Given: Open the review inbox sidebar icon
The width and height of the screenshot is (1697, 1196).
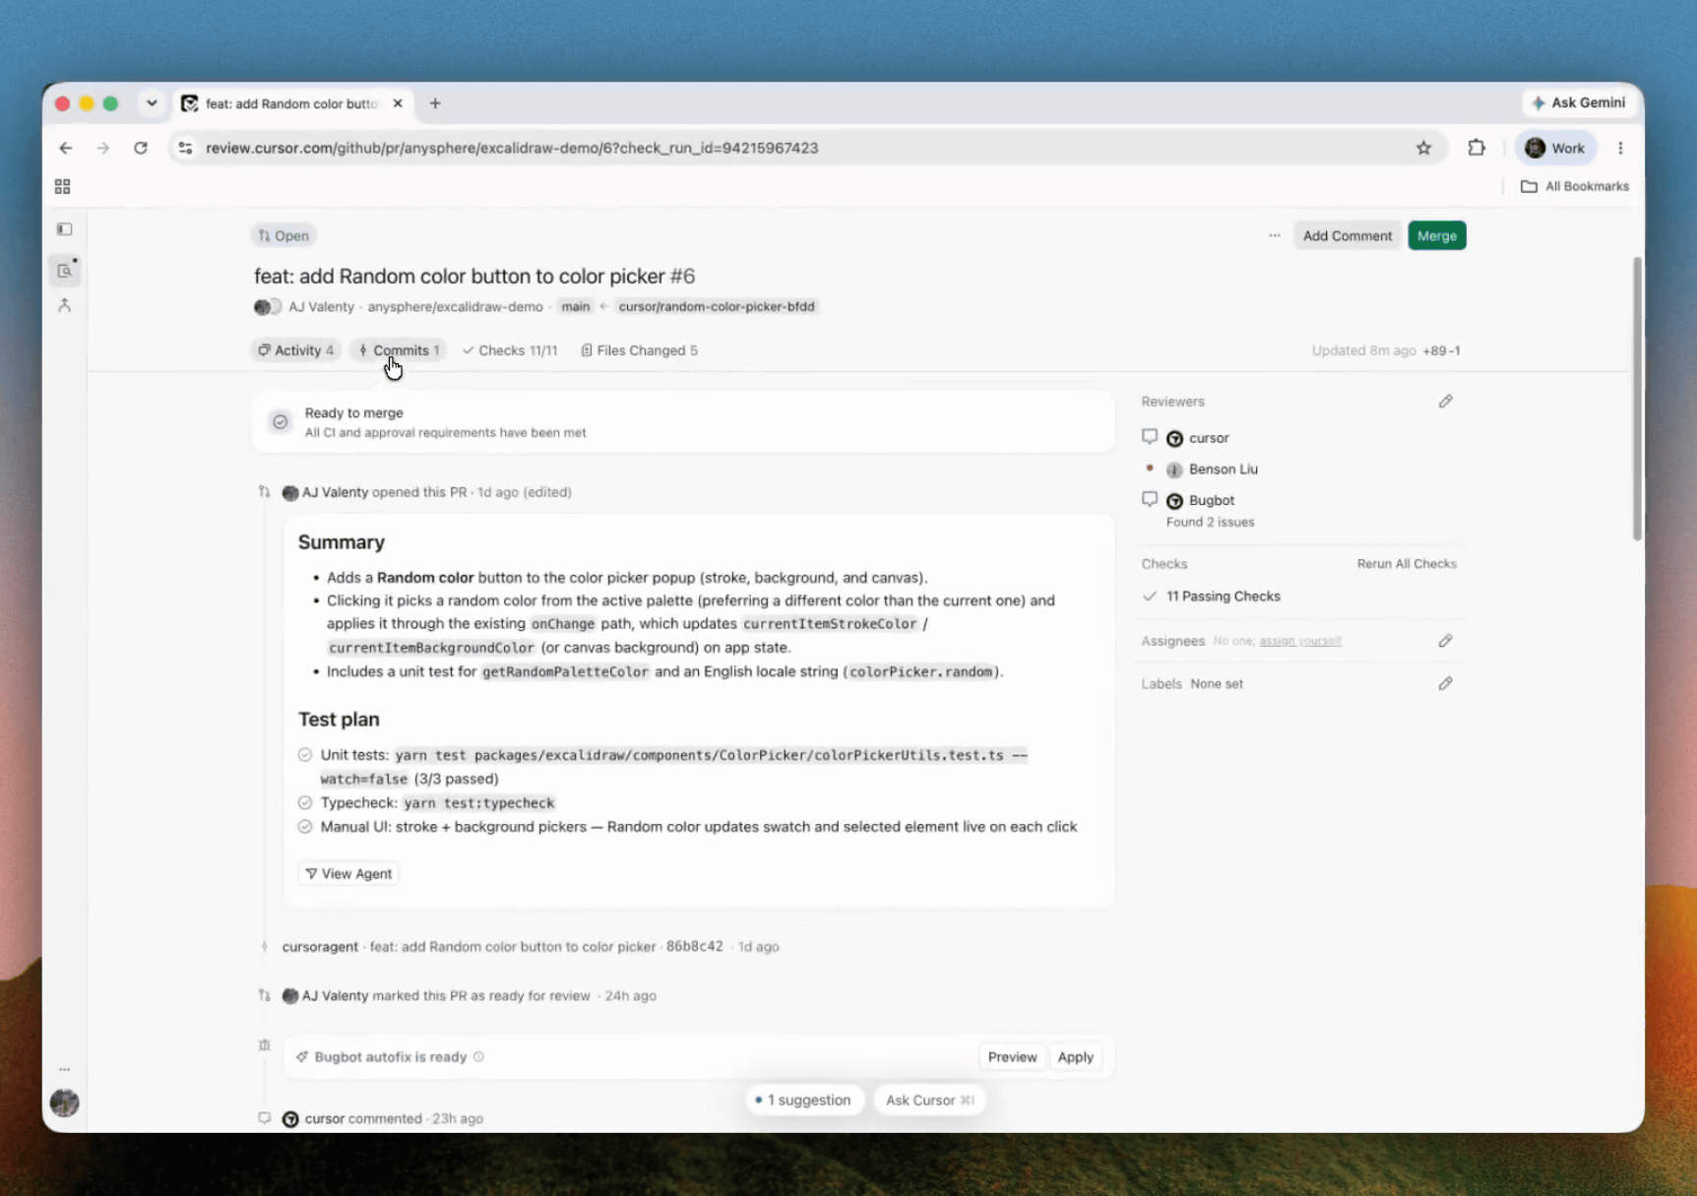Looking at the screenshot, I should (65, 270).
